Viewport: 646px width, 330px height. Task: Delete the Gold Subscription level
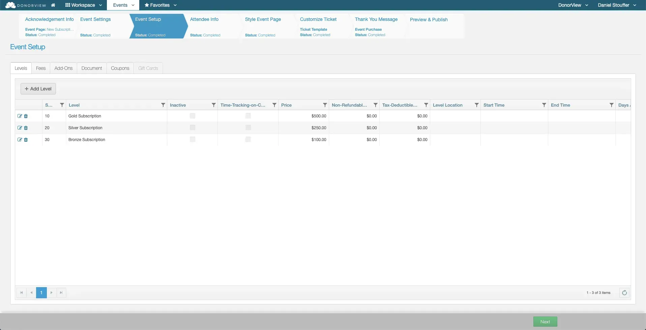(26, 116)
